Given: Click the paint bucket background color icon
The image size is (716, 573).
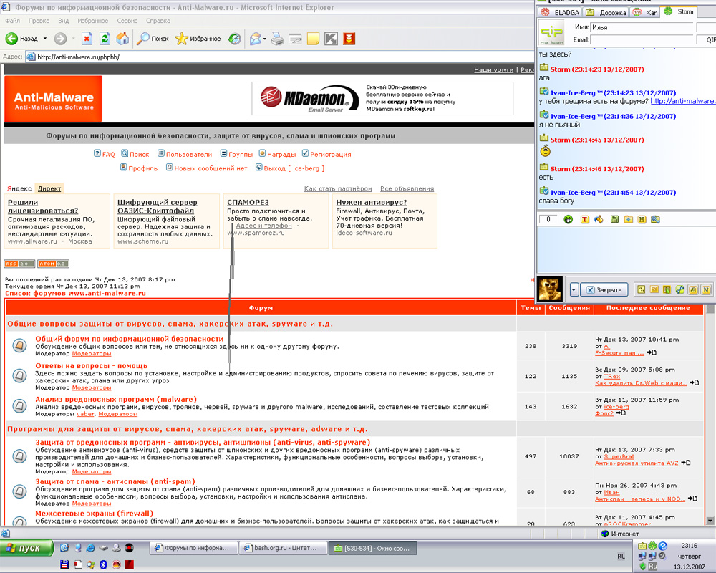Looking at the screenshot, I should [x=599, y=219].
